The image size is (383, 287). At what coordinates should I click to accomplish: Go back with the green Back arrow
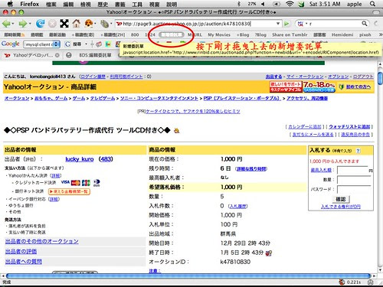(x=6, y=24)
